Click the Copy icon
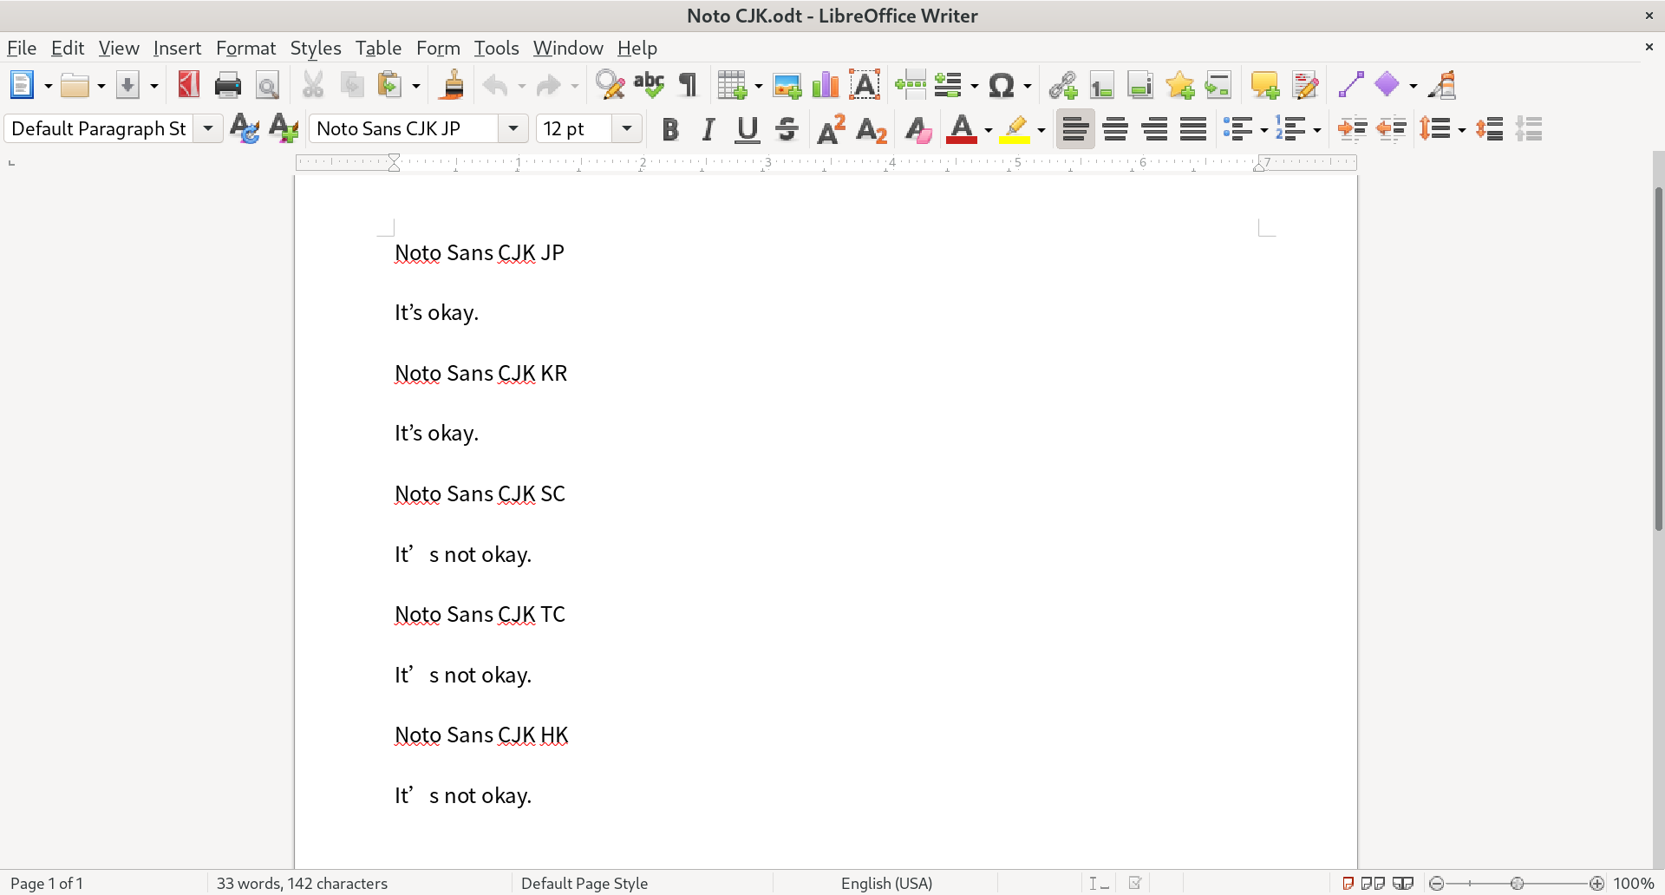 point(352,85)
